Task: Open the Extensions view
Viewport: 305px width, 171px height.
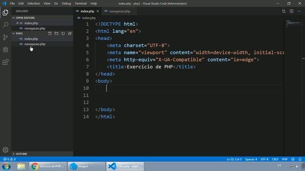Action: (5, 62)
